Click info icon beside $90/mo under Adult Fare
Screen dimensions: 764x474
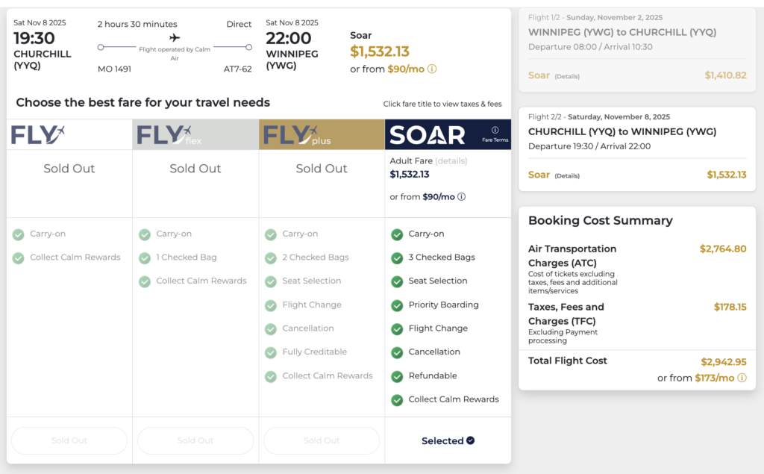[461, 197]
